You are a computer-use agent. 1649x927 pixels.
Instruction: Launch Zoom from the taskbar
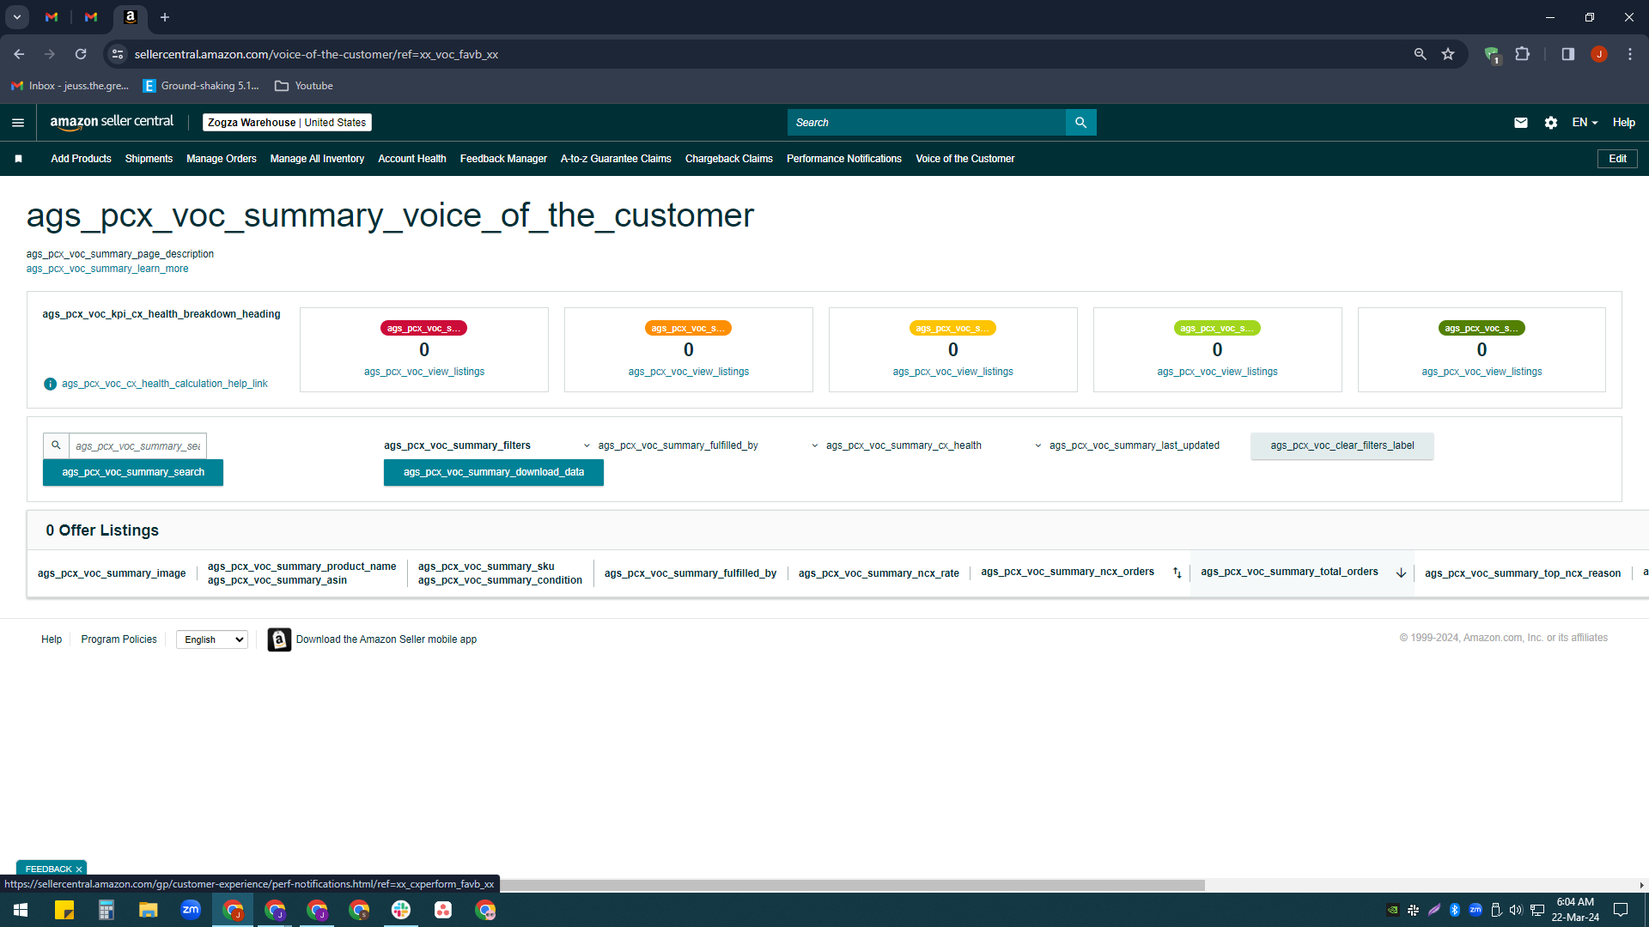point(191,910)
